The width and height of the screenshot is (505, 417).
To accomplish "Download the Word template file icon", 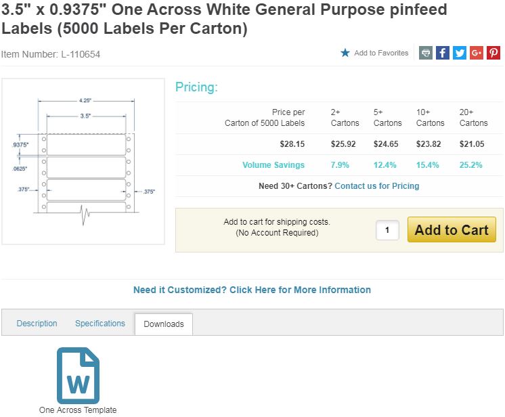I will point(78,375).
